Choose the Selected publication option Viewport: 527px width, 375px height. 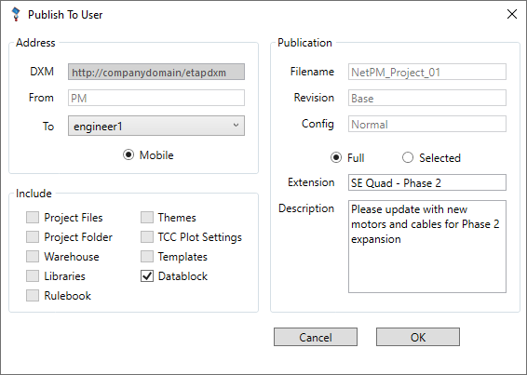point(408,157)
